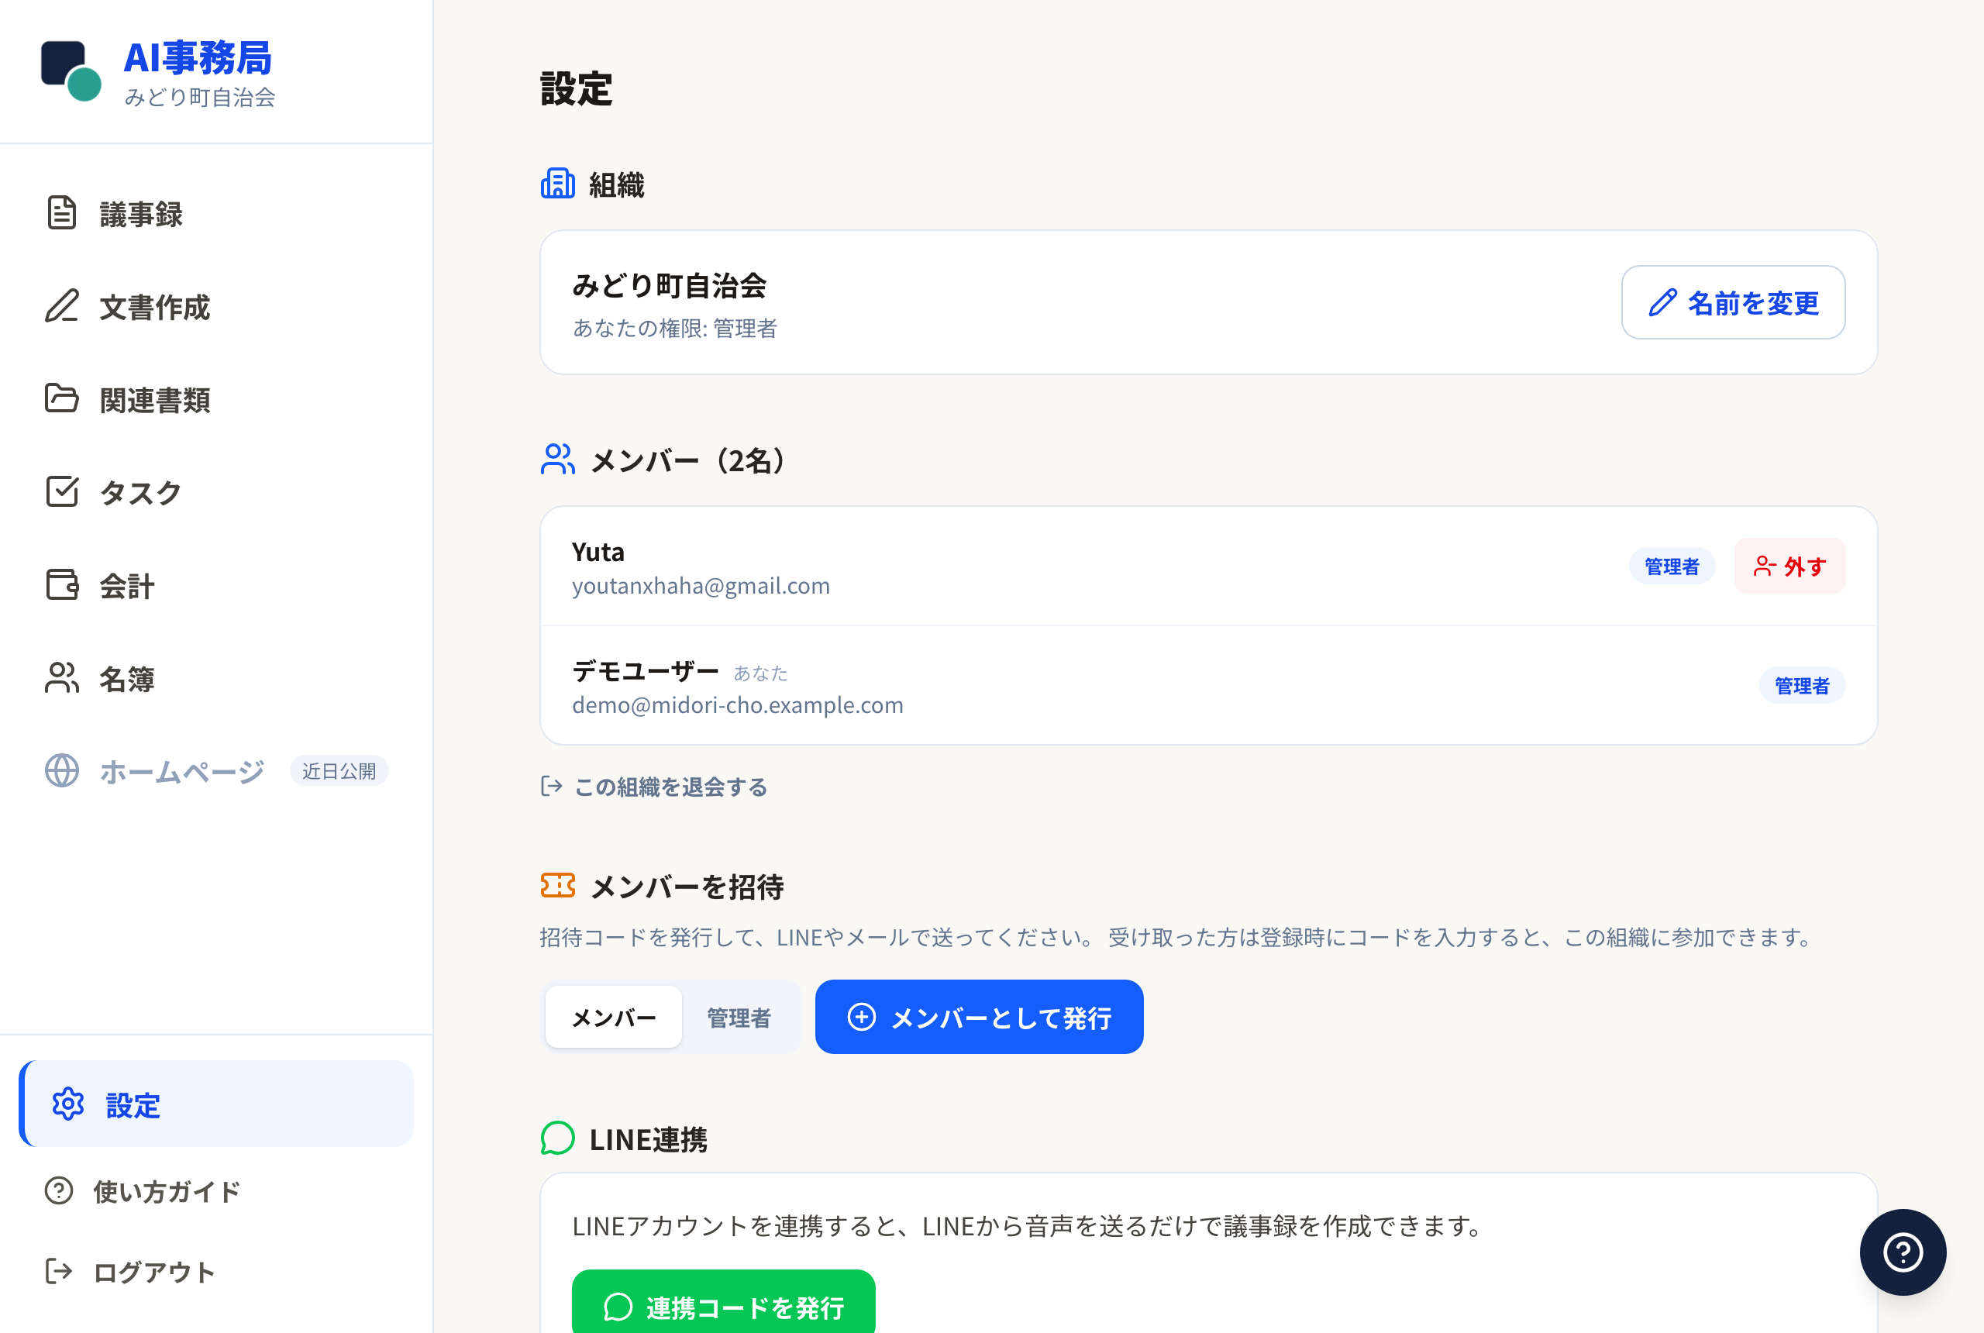
Task: Click the 議事録 document icon
Action: (x=61, y=213)
